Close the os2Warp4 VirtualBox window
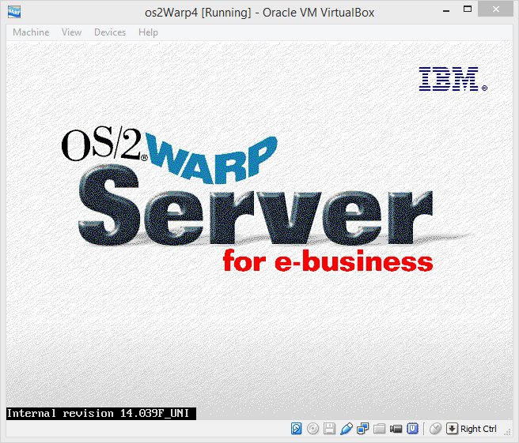Image resolution: width=519 pixels, height=443 pixels. click(495, 9)
